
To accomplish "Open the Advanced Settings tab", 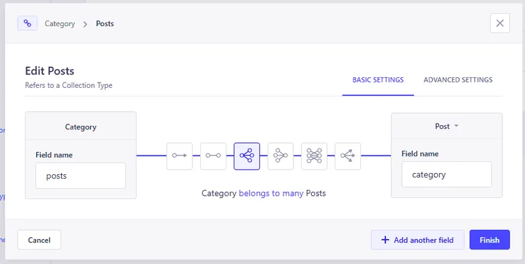I will pos(458,80).
